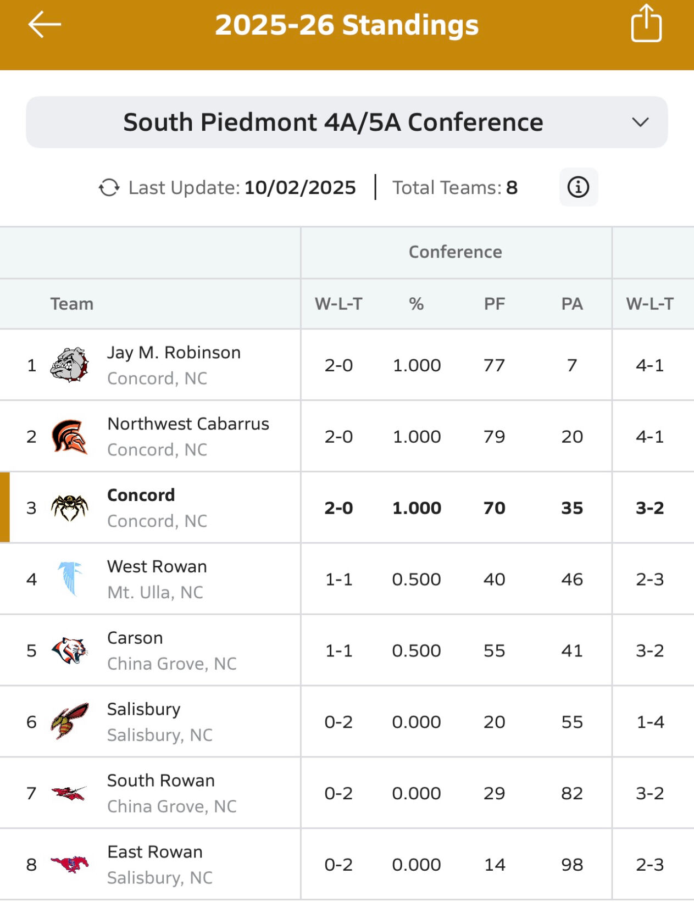The image size is (694, 902).
Task: Select the Team column header
Action: pyautogui.click(x=72, y=303)
